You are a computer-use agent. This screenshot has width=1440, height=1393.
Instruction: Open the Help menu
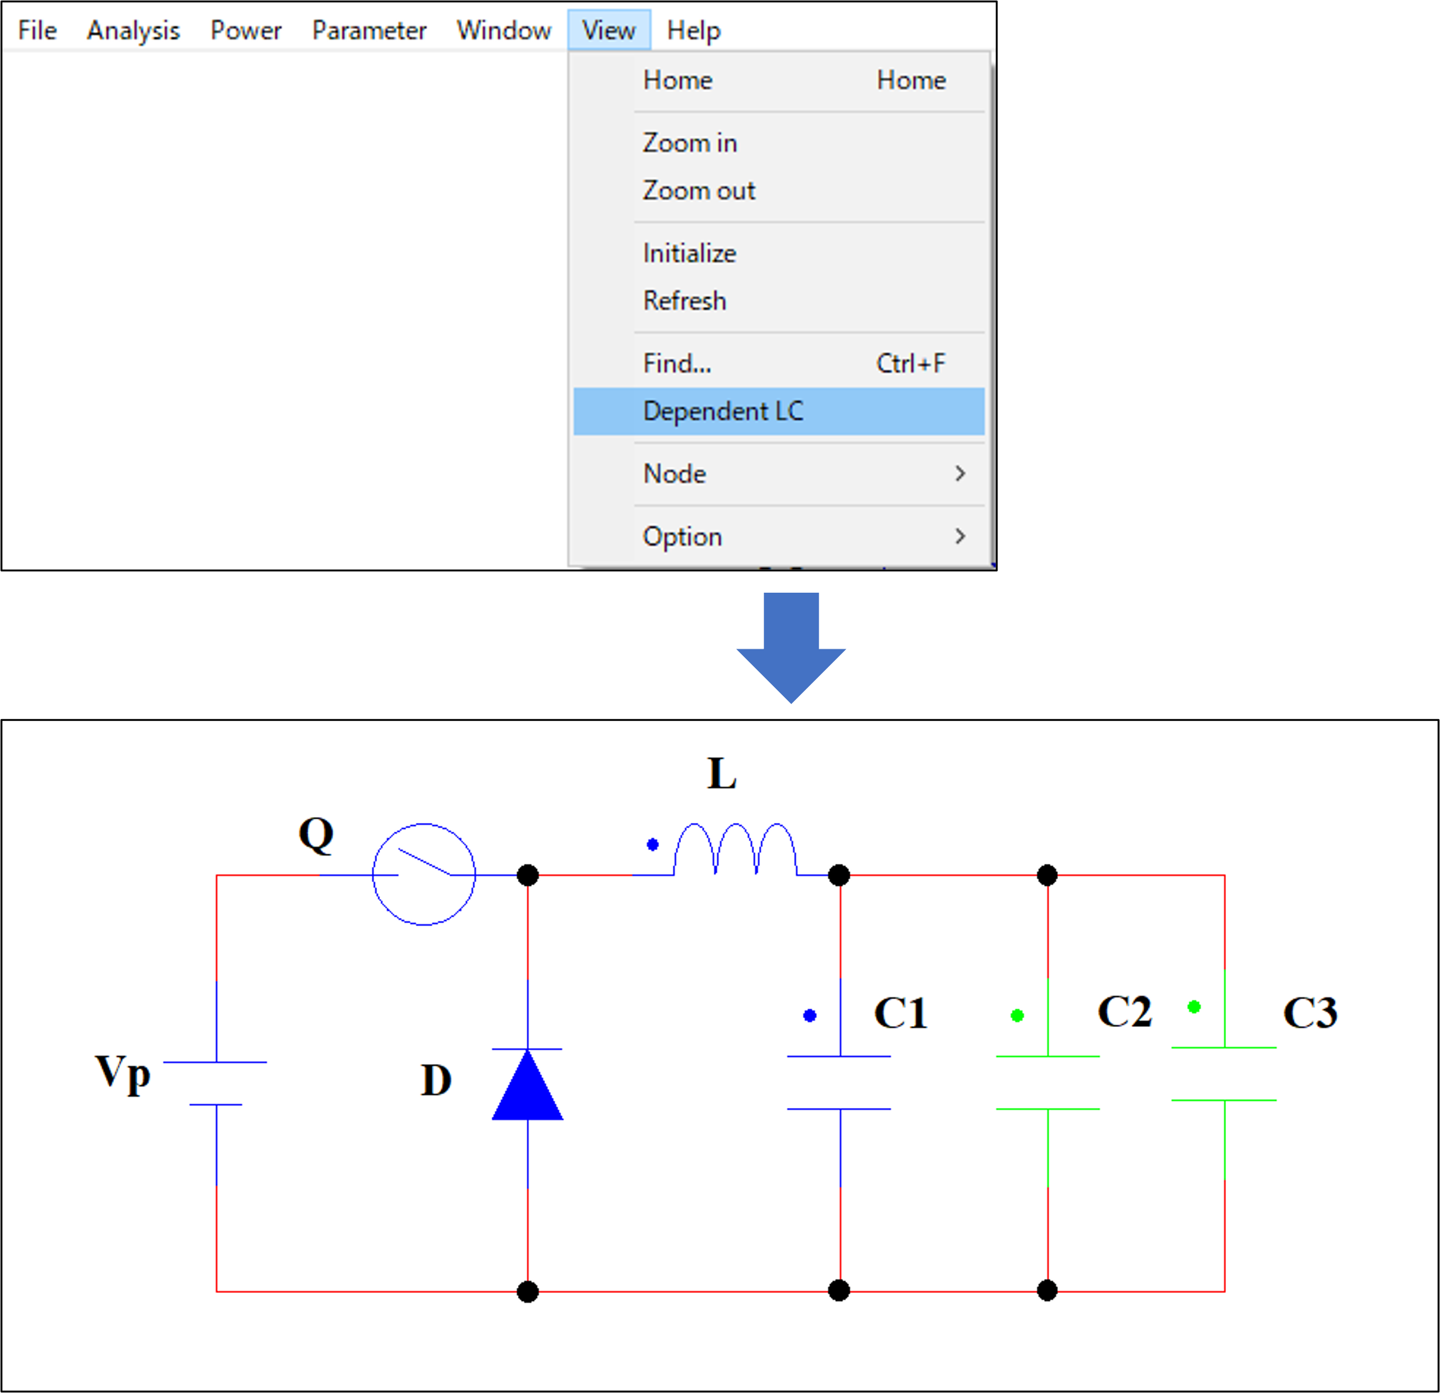pyautogui.click(x=694, y=30)
